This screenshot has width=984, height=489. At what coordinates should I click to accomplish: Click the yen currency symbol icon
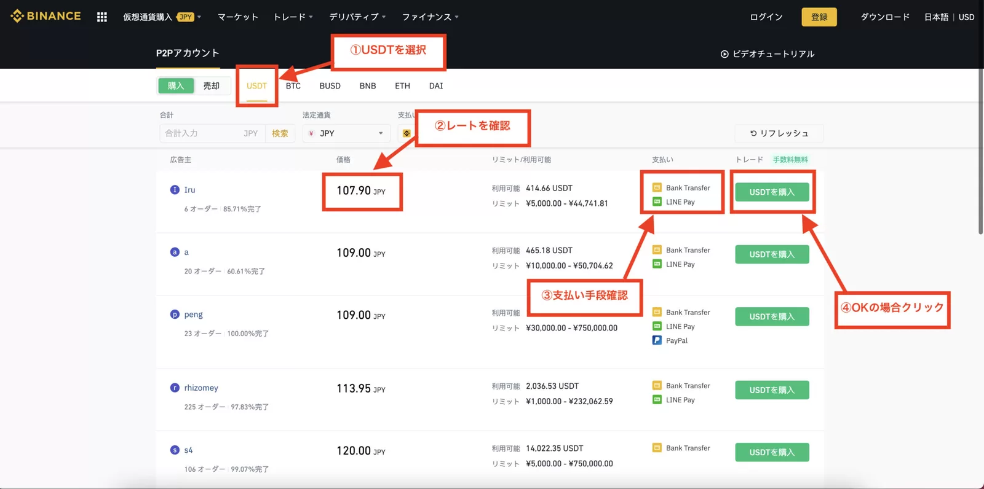point(311,133)
